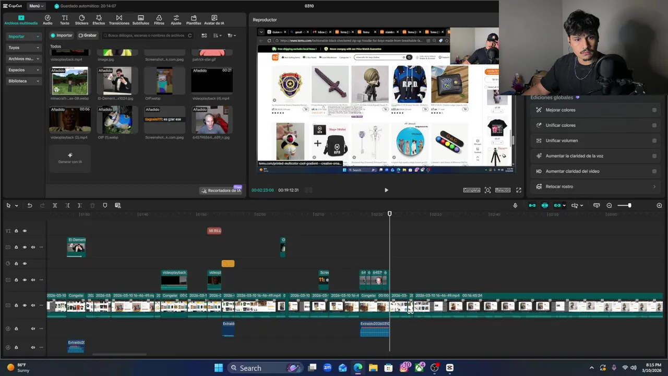The width and height of the screenshot is (668, 376).
Task: Toggle main track magnet snapping
Action: (x=532, y=206)
